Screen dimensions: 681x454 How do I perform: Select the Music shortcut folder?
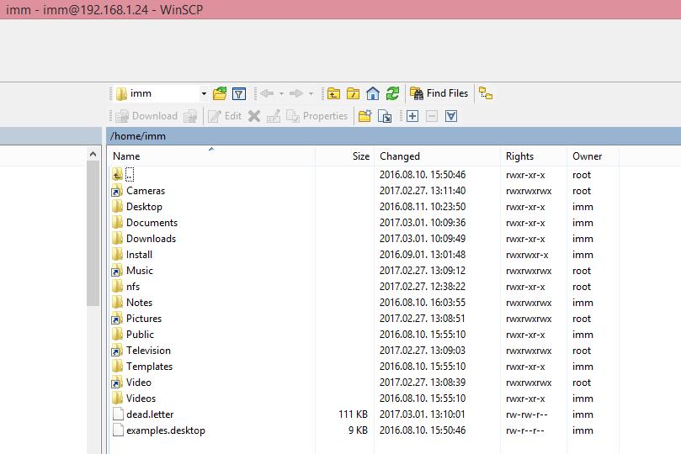coord(140,271)
